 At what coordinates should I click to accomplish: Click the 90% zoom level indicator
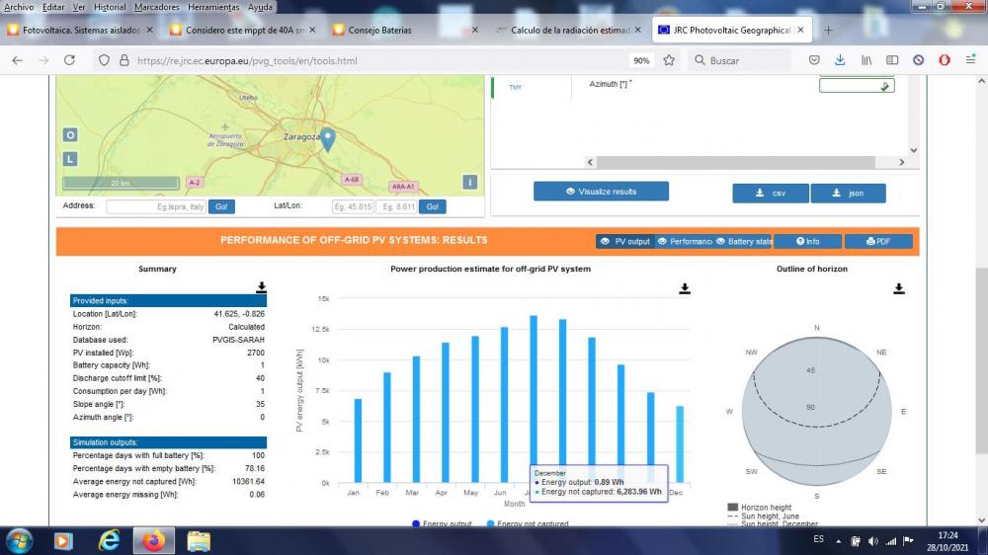pyautogui.click(x=641, y=60)
